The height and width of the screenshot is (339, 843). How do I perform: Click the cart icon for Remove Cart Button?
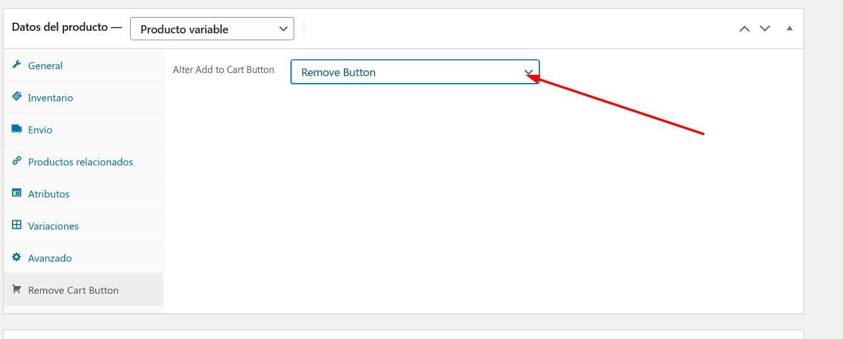coord(16,289)
